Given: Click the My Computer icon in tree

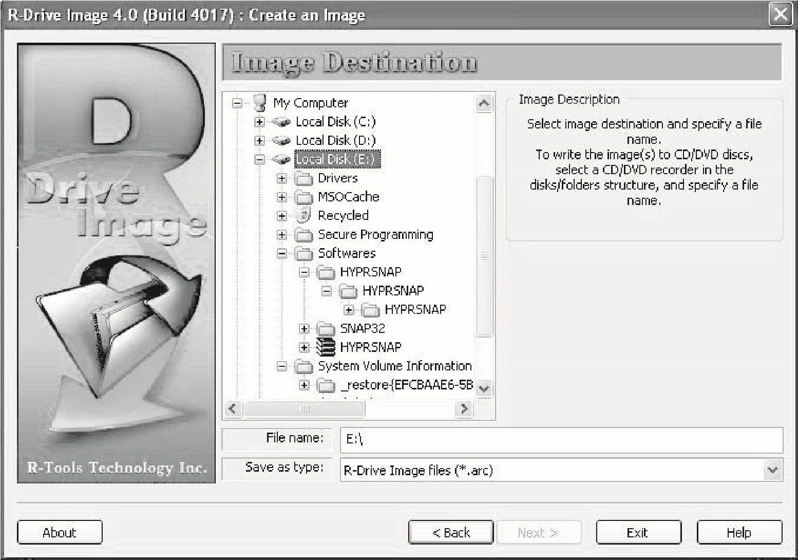Looking at the screenshot, I should pyautogui.click(x=260, y=103).
